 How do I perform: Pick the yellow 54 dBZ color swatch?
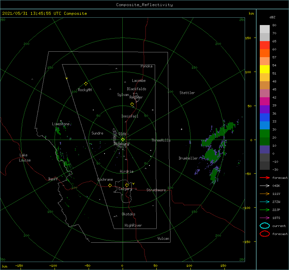click(x=265, y=69)
